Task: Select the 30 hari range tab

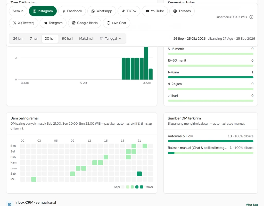Action: (50, 39)
